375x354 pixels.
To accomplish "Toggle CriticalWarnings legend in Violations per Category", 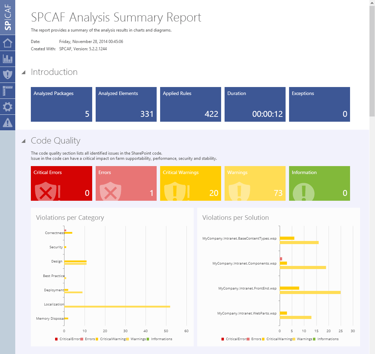I will pyautogui.click(x=111, y=339).
